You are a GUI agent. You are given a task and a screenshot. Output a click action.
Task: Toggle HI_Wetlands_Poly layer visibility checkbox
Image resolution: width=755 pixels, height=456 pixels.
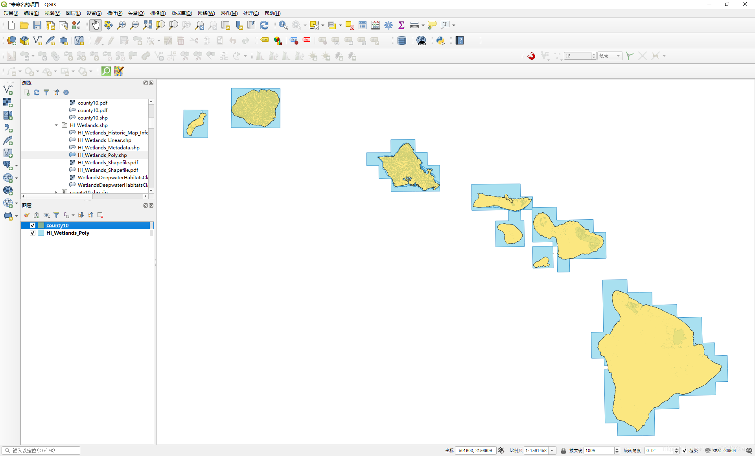(x=33, y=233)
